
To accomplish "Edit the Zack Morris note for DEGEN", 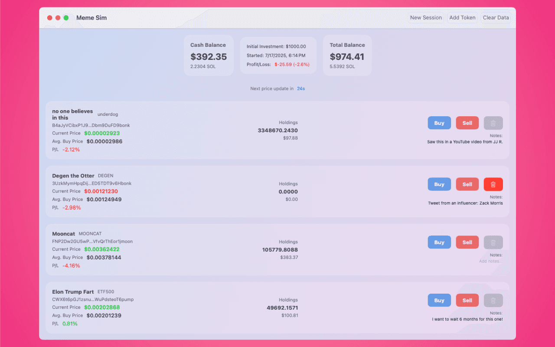I will tap(465, 203).
